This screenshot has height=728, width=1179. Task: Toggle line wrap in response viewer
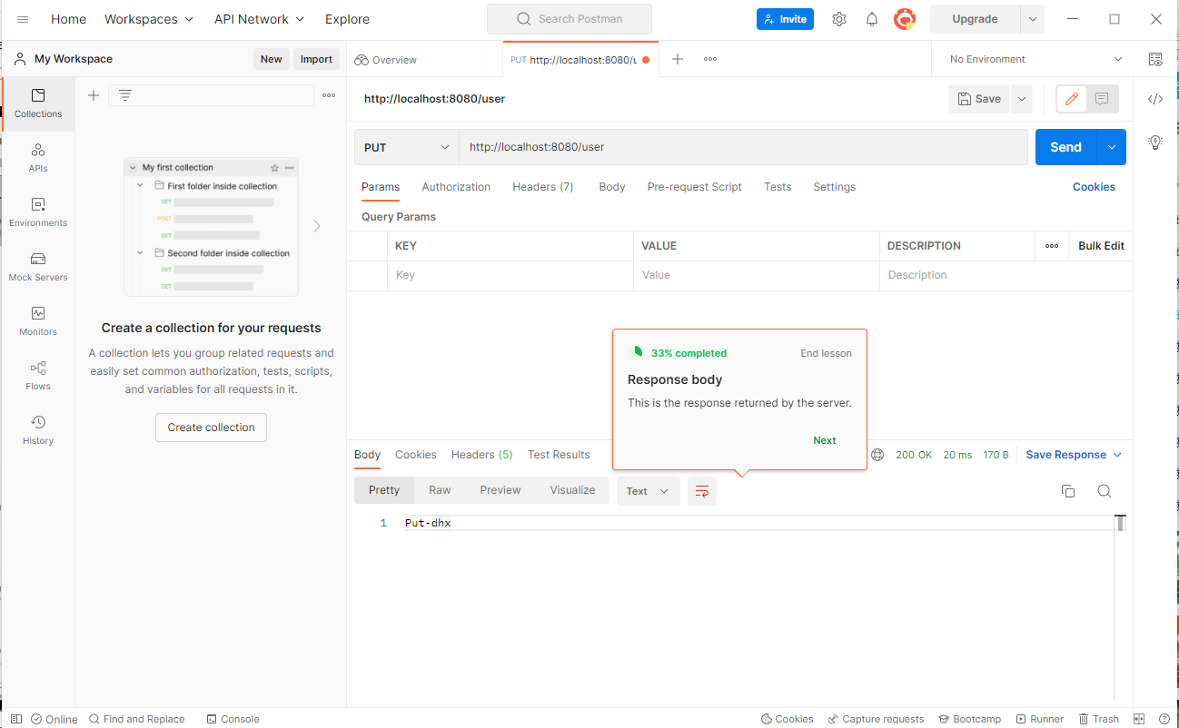tap(702, 491)
